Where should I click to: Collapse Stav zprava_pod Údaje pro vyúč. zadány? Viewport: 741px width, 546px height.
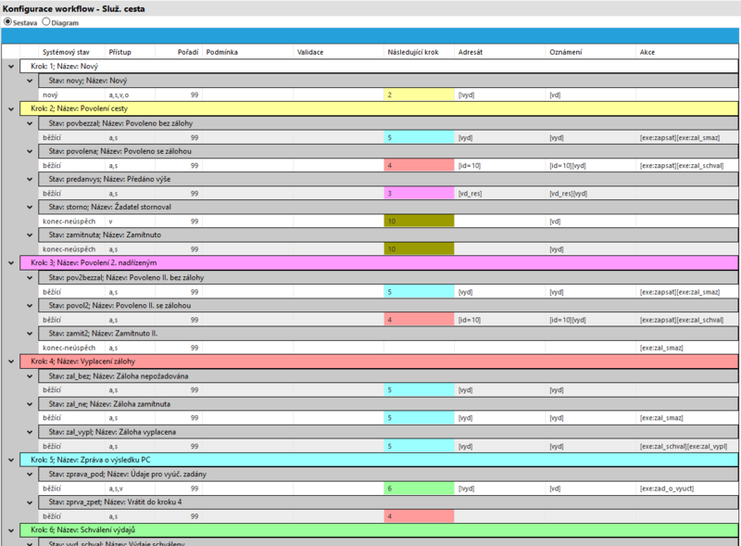click(30, 474)
